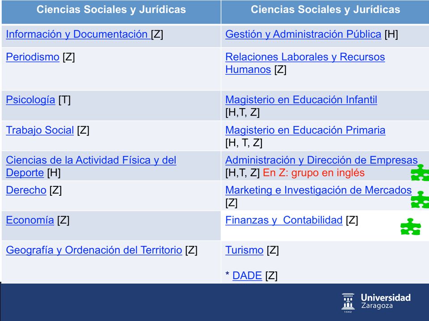Open Magisterio en Educación Infantil link
This screenshot has height=321, width=429.
tap(301, 100)
